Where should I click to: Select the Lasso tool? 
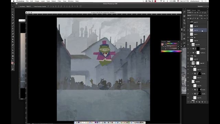click(13, 12)
